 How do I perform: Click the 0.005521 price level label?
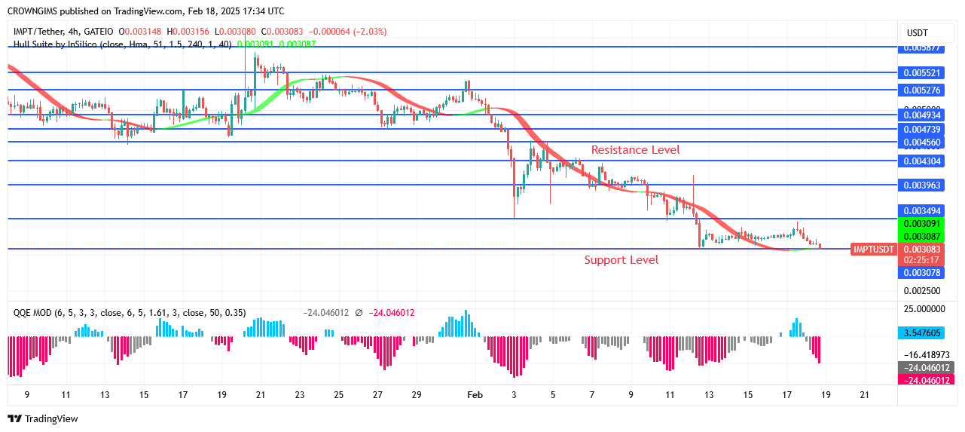923,73
